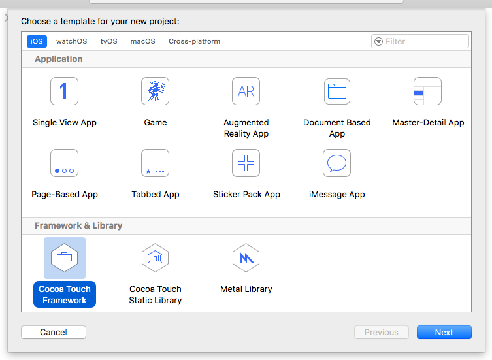Click the "Sticker Pack App" label
492x360 pixels.
pos(246,194)
